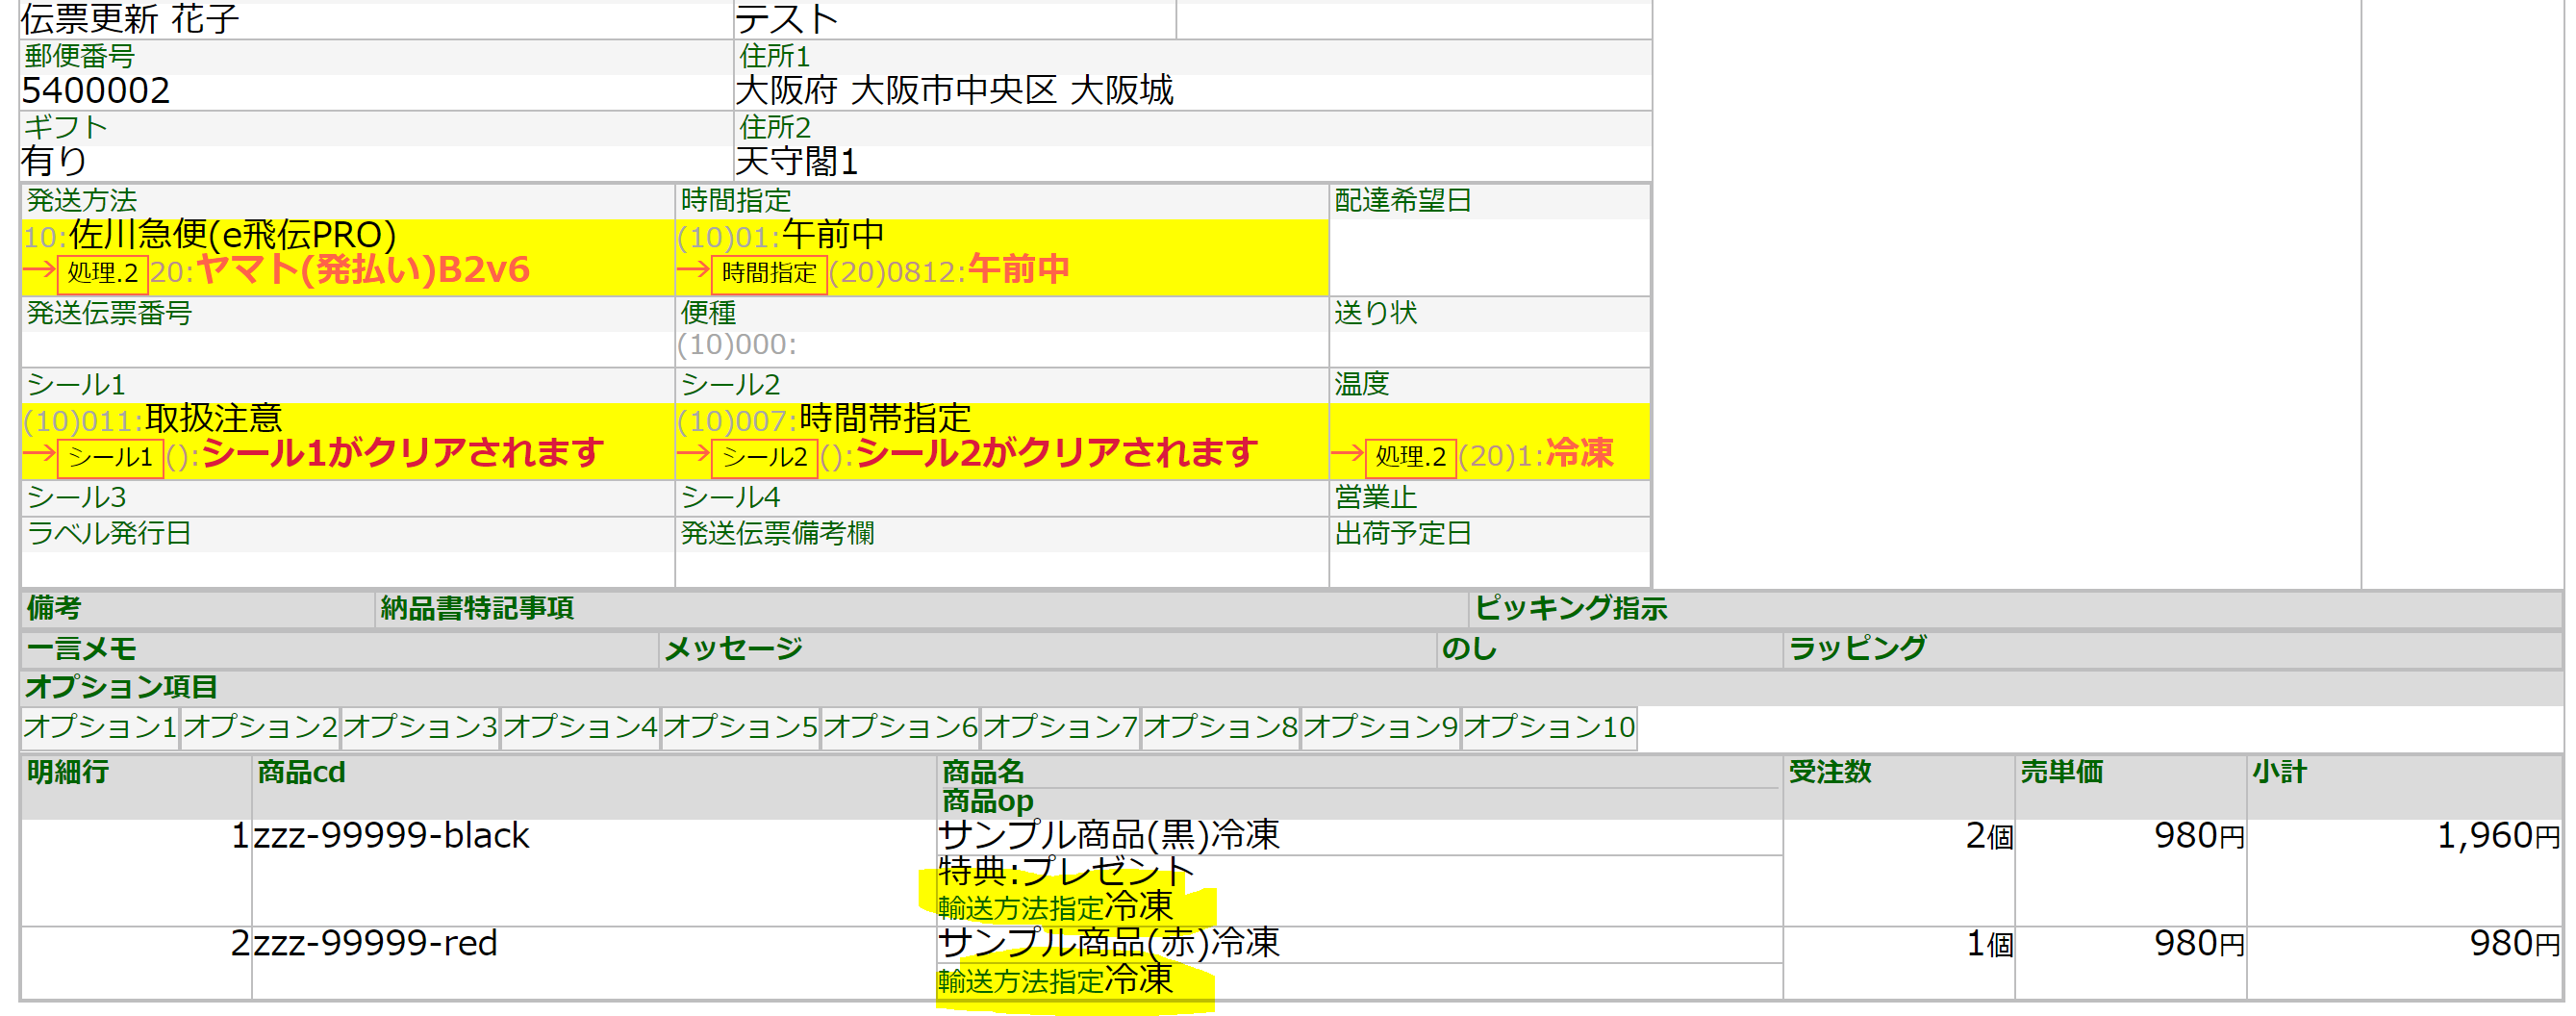Click the red arrow beside シール1 tag
The image size is (2576, 1016).
click(x=38, y=455)
